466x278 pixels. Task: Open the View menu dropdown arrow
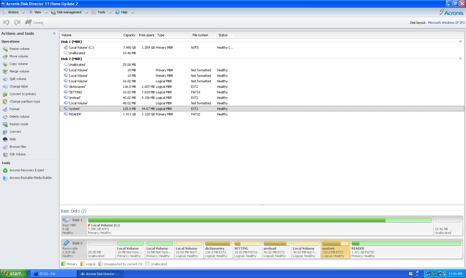click(x=46, y=12)
